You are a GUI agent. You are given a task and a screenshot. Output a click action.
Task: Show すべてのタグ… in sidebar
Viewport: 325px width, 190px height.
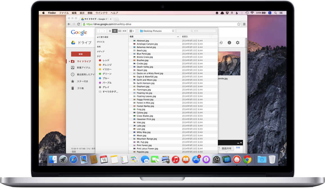click(108, 91)
